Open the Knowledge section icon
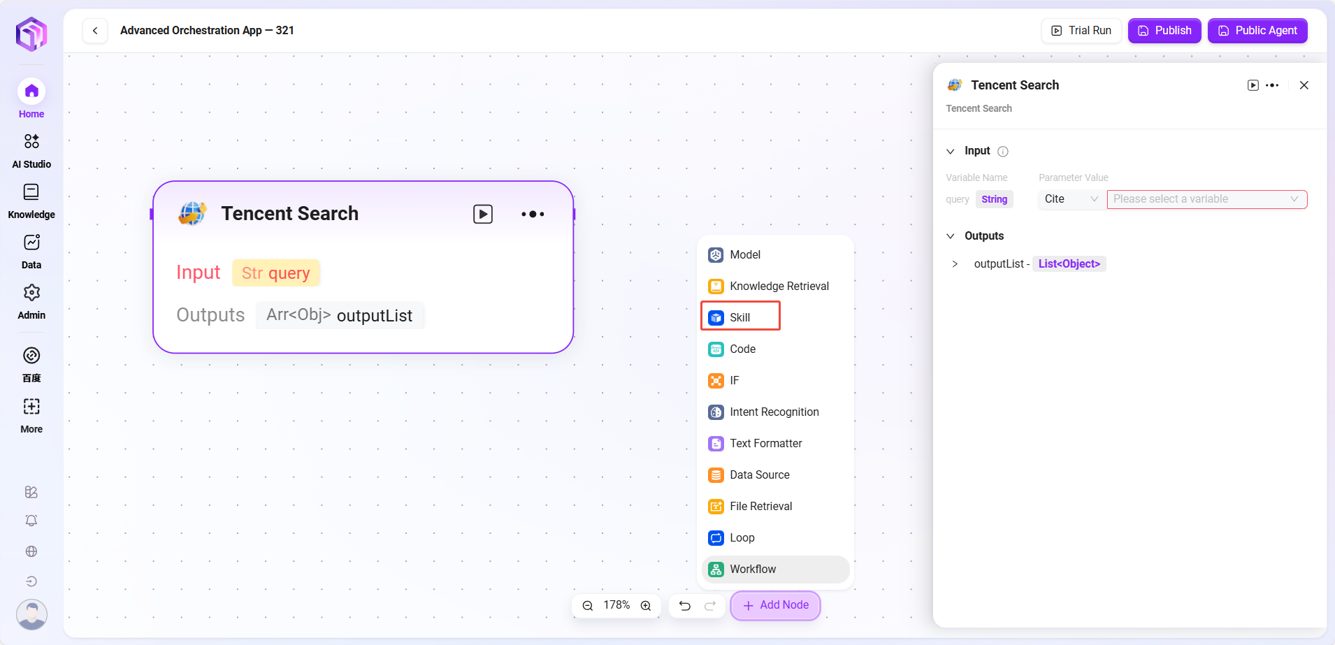The image size is (1335, 645). point(31,192)
